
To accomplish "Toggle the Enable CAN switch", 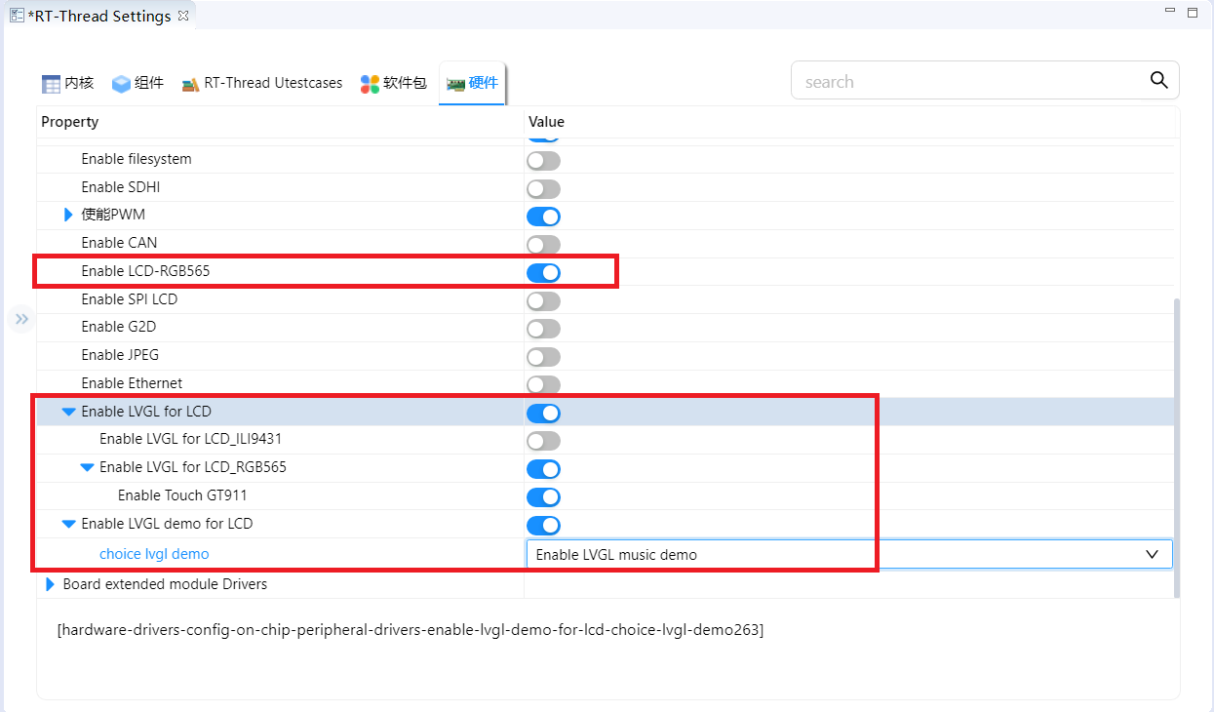I will pos(543,244).
